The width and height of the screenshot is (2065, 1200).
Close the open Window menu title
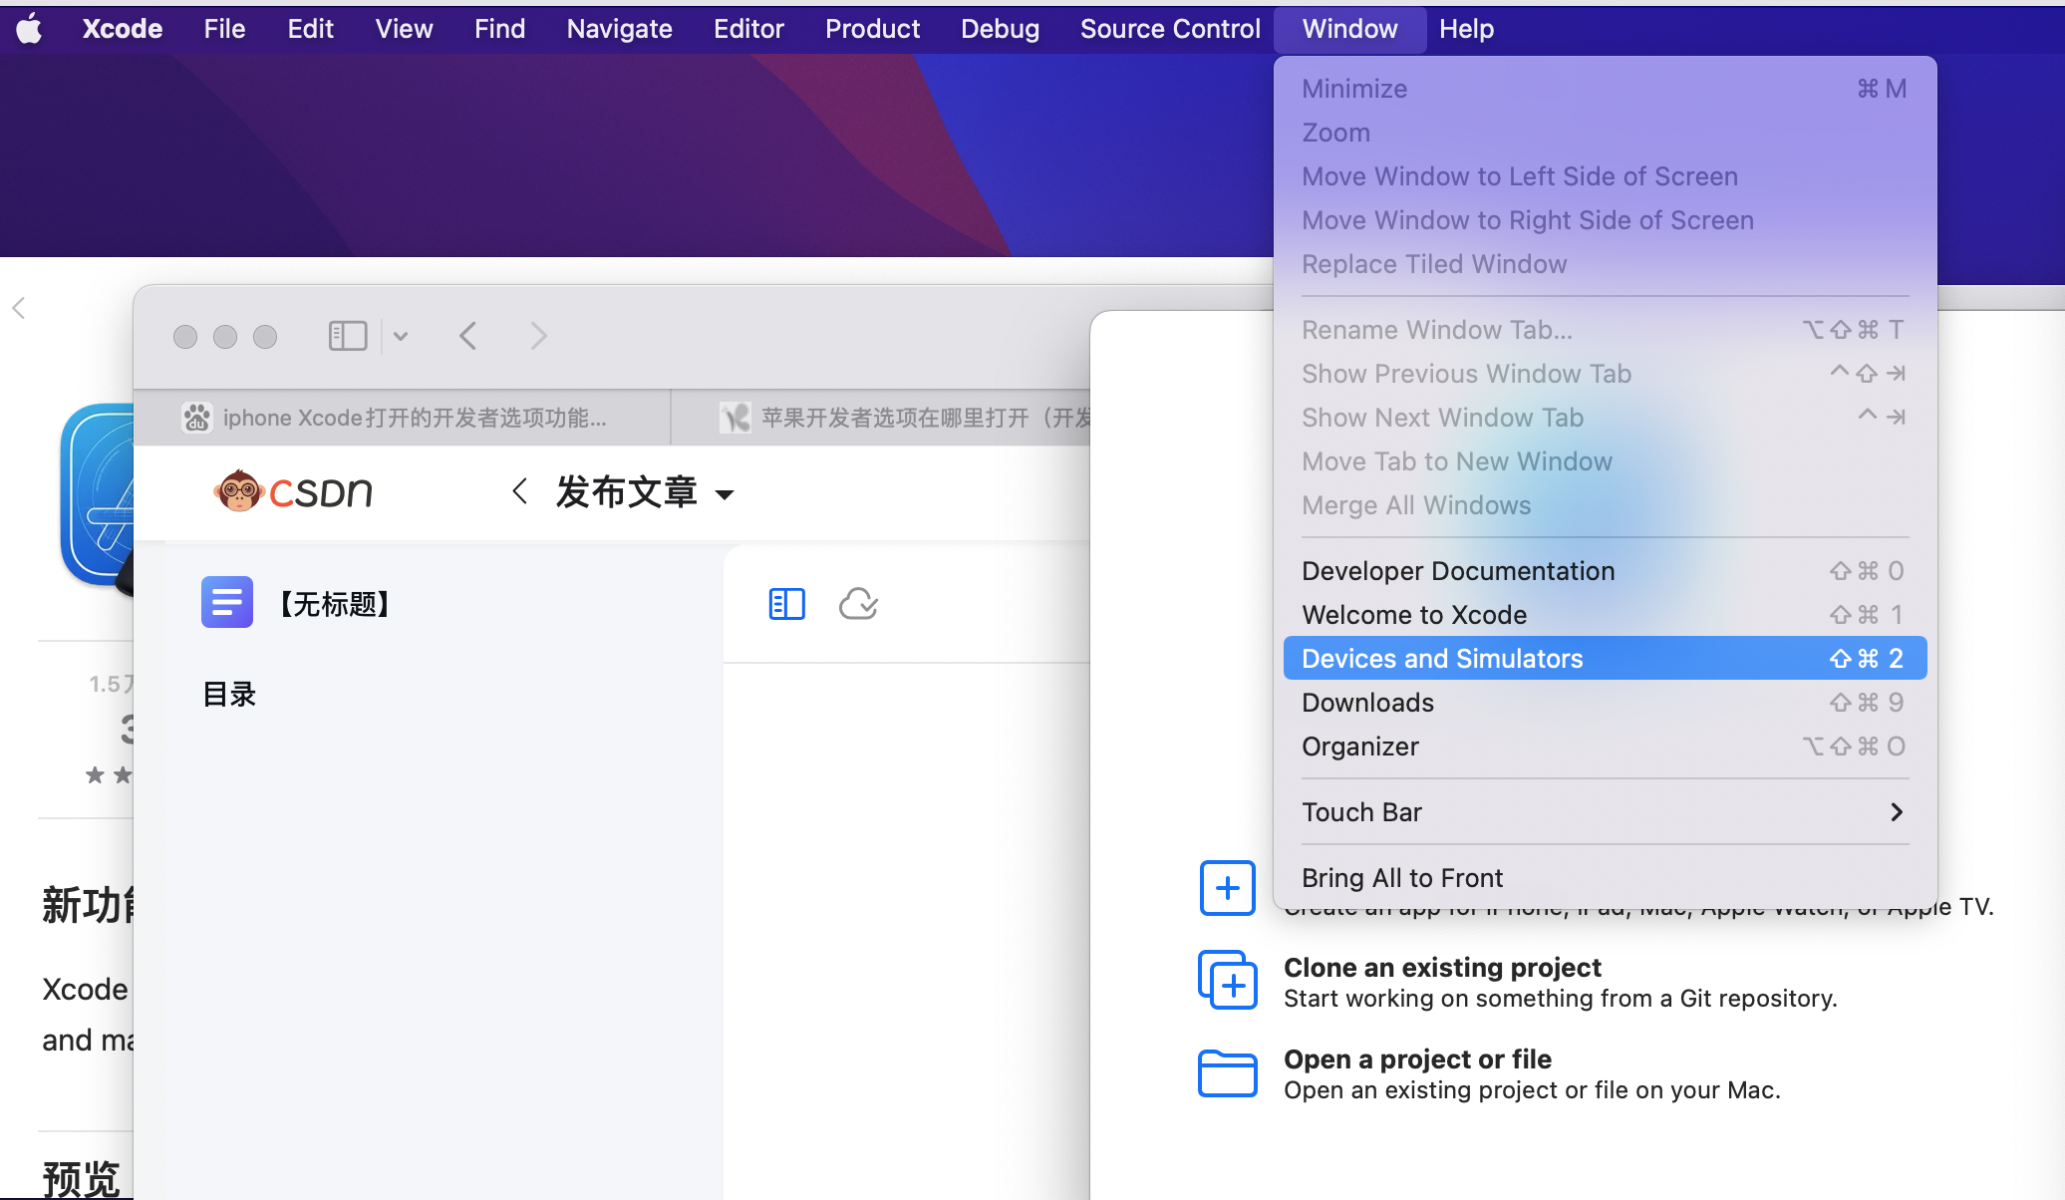[1349, 29]
